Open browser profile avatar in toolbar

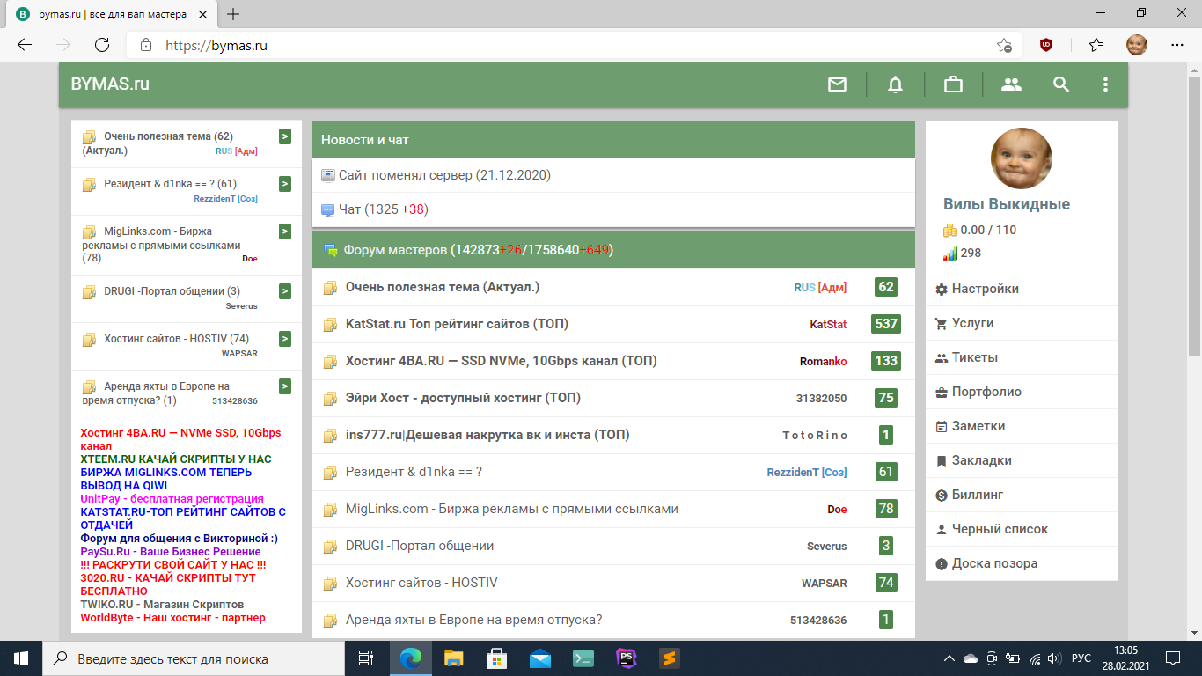click(1137, 45)
